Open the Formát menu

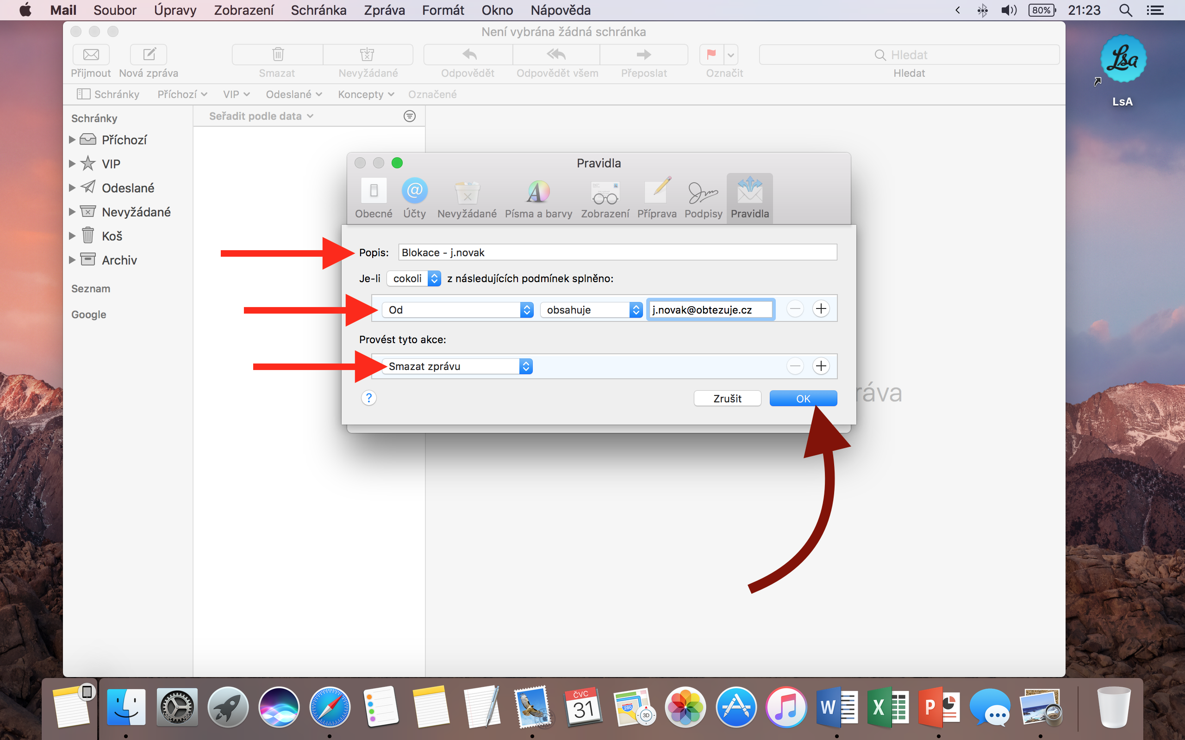(443, 10)
